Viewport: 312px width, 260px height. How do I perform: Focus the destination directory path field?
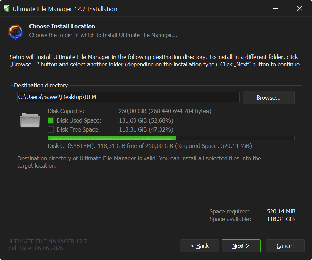pos(128,97)
